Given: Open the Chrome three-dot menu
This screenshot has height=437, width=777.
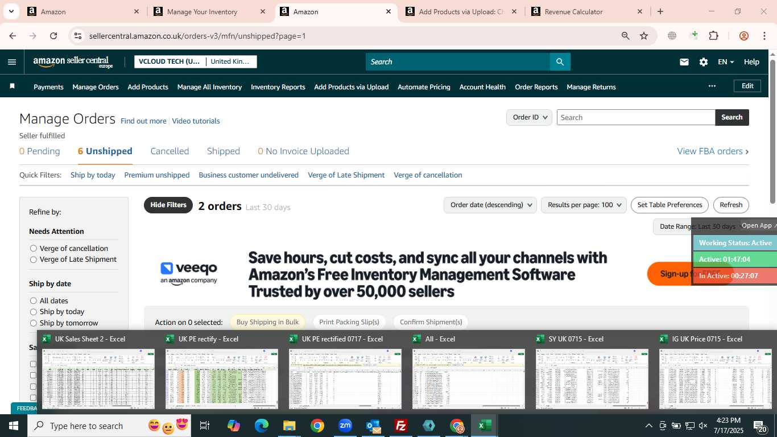Looking at the screenshot, I should coord(764,36).
